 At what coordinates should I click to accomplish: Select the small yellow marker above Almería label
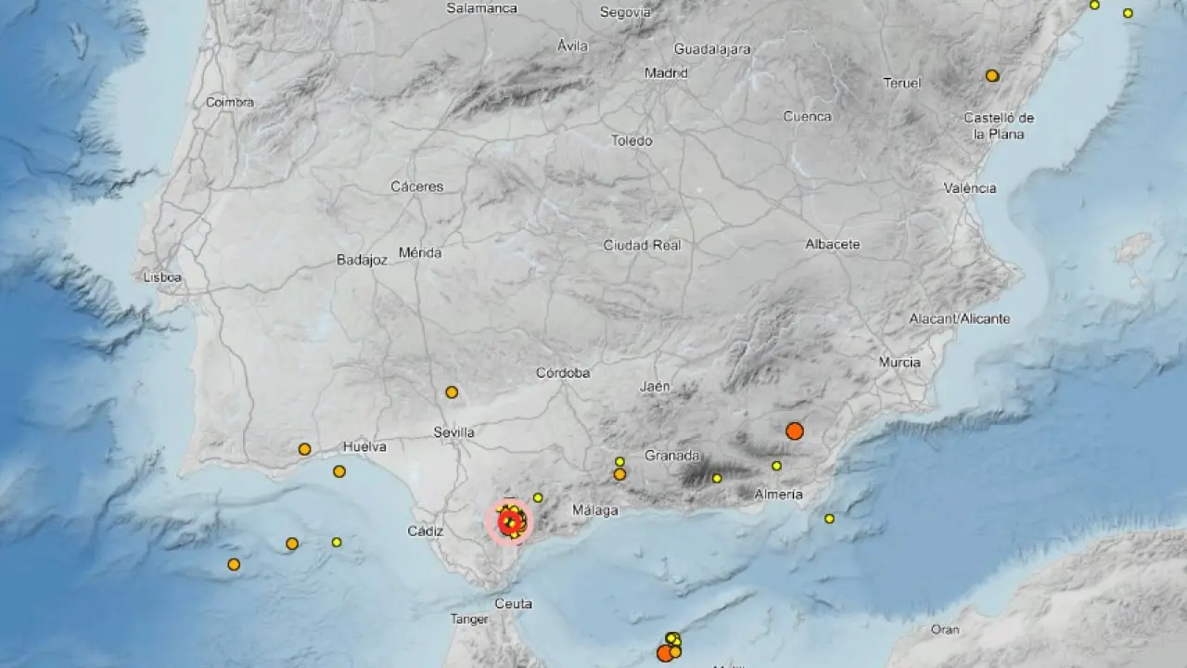776,466
